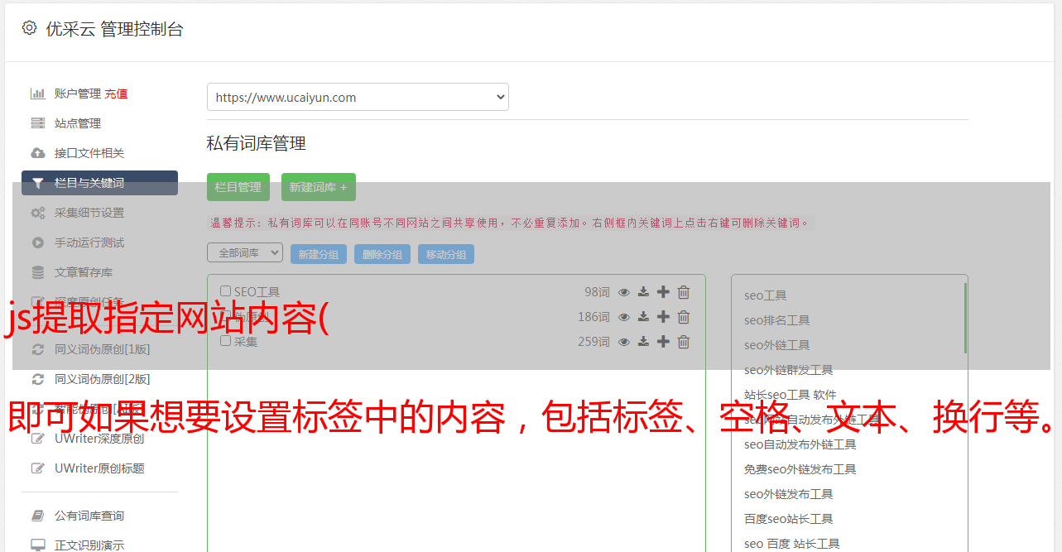Select 采集细节设置 in the sidebar

pyautogui.click(x=89, y=213)
